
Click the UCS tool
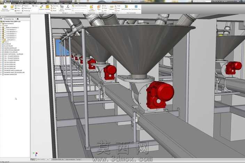(x=104, y=11)
